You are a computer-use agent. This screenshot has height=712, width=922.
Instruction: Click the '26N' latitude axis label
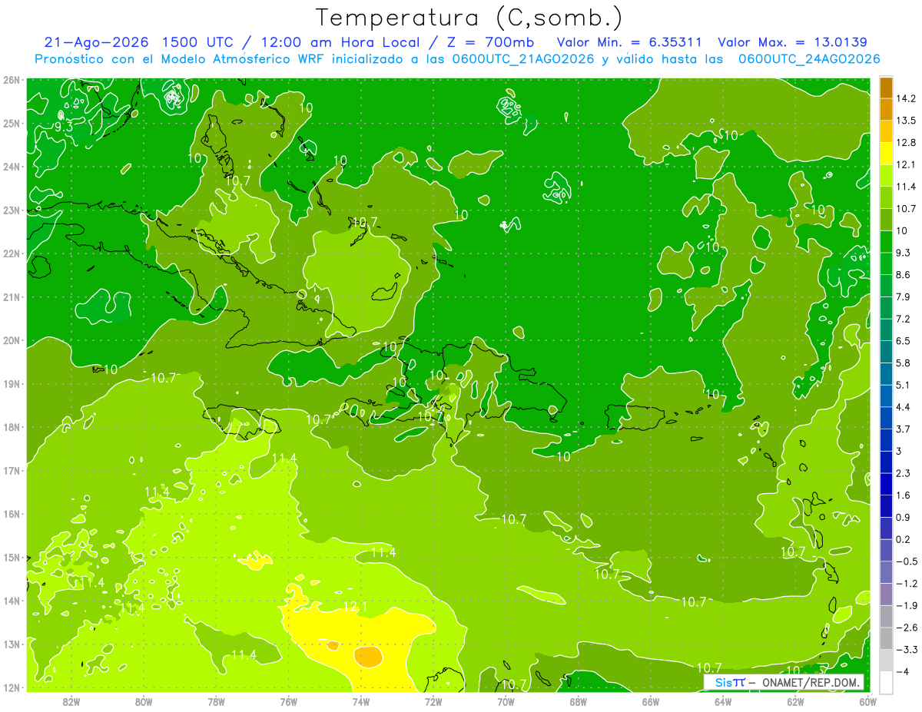pos(11,80)
